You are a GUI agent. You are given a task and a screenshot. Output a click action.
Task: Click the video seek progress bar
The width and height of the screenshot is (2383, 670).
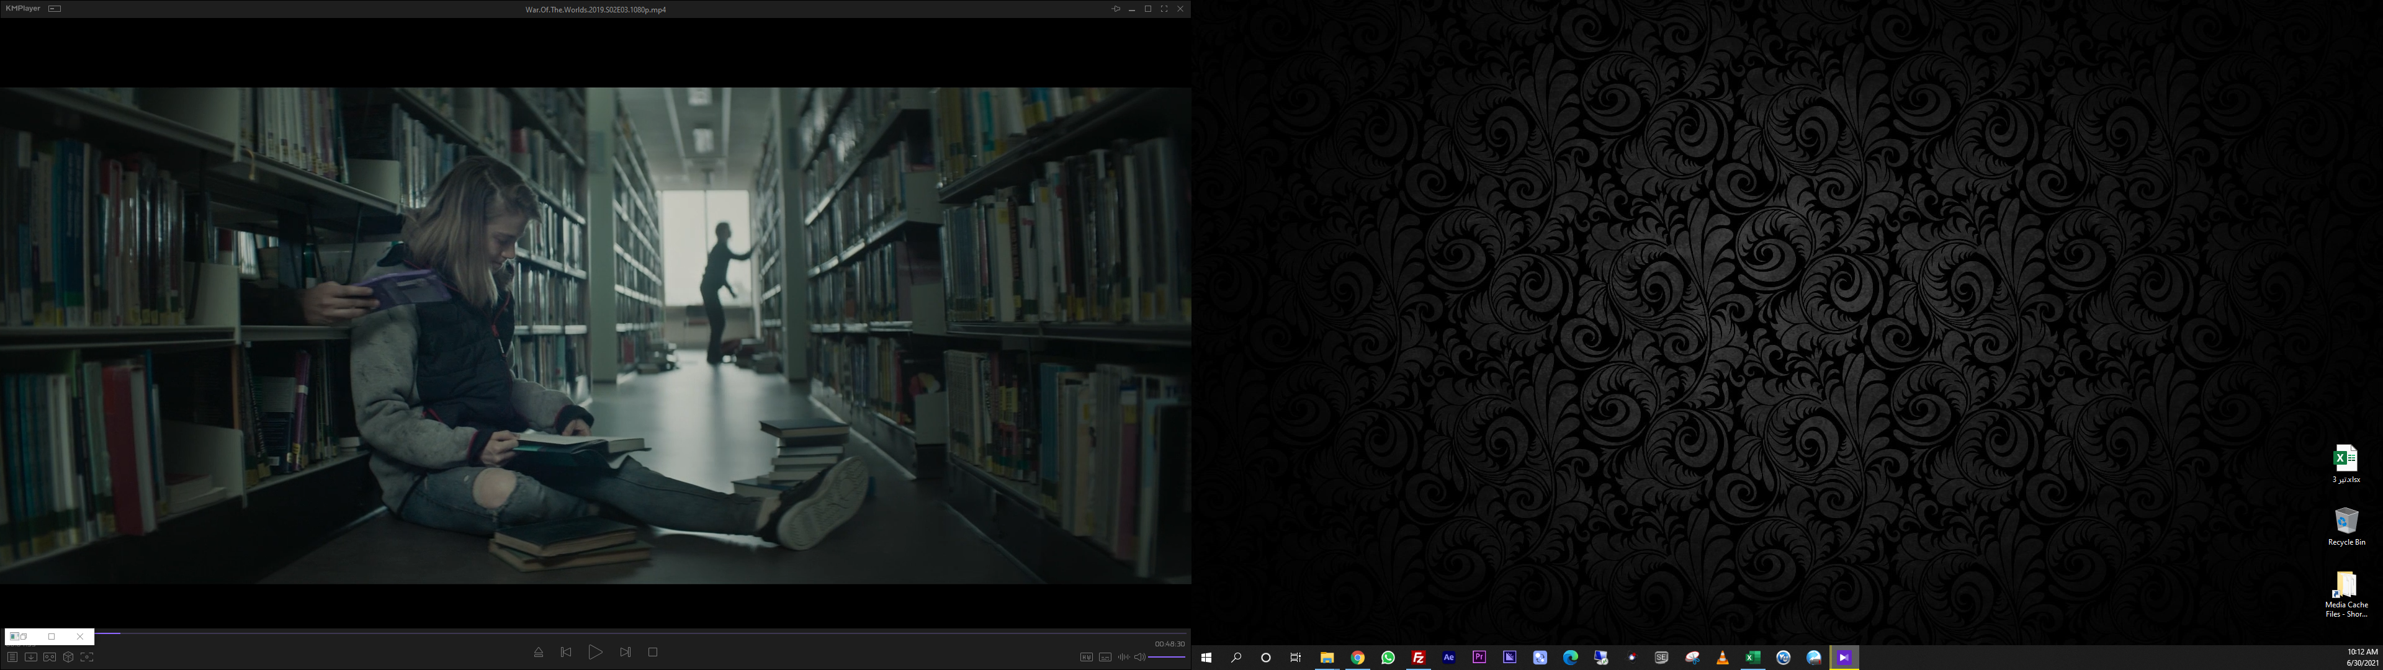(x=592, y=633)
